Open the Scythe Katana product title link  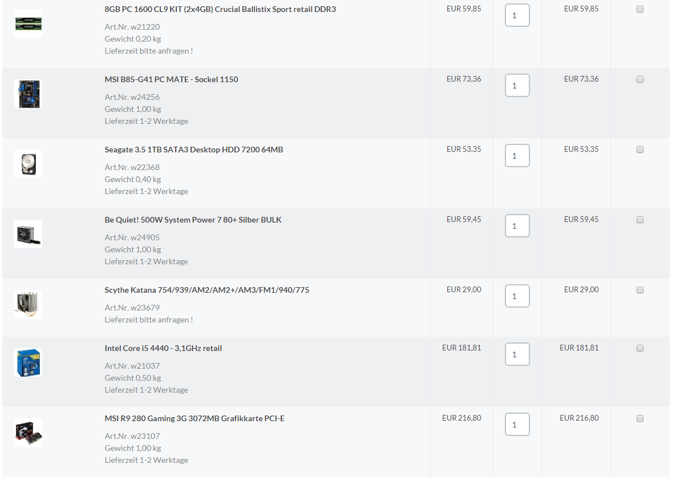207,291
